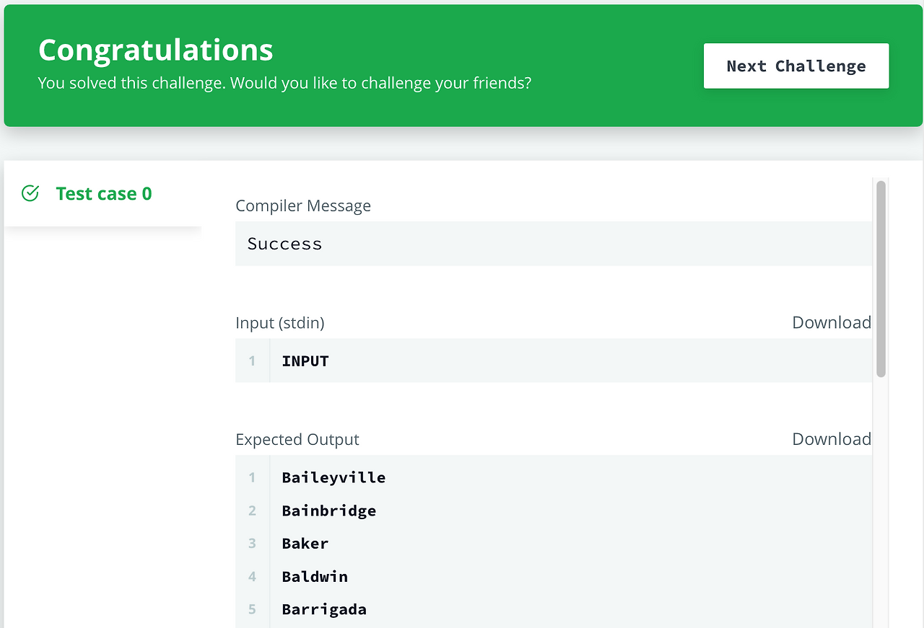Screen dimensions: 924x628
Task: Select the Test case 0 tab
Action: [103, 193]
